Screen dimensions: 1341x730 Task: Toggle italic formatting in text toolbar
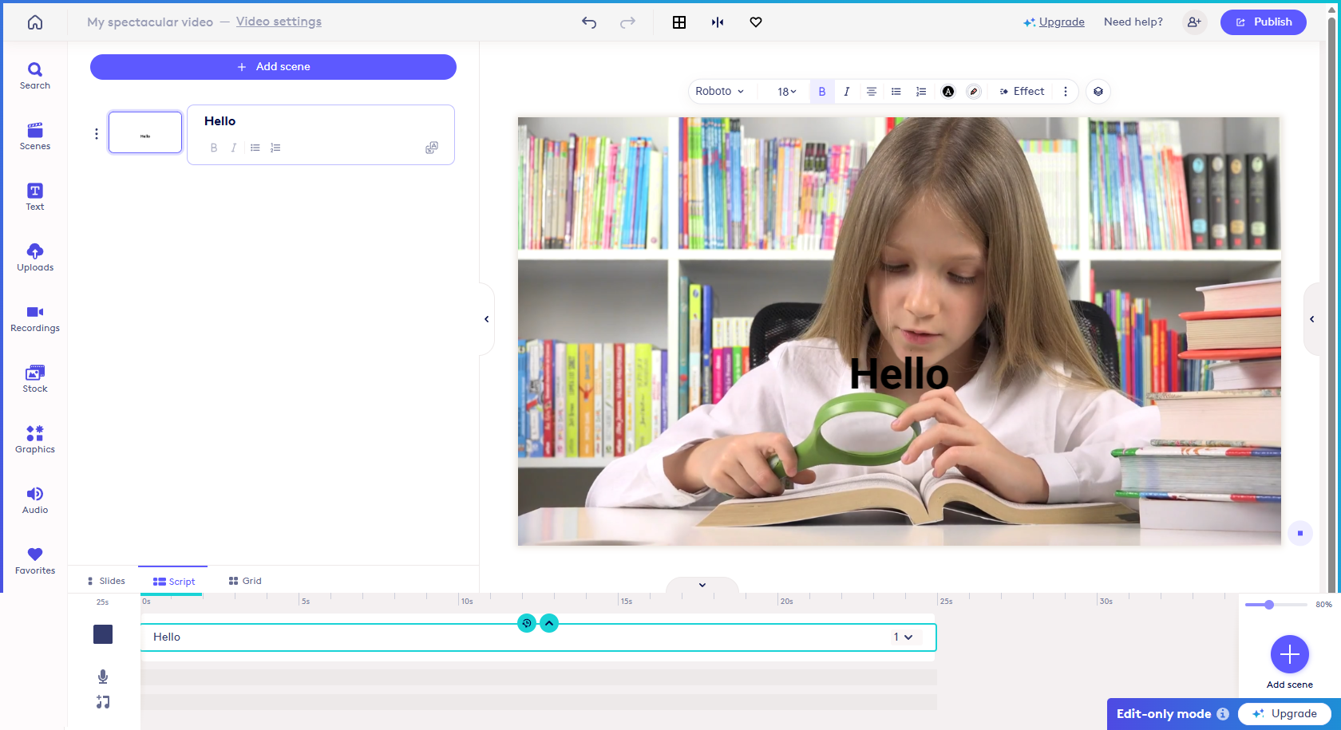click(x=846, y=91)
